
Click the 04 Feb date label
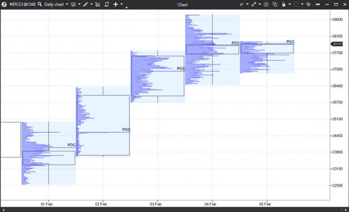tap(211, 204)
